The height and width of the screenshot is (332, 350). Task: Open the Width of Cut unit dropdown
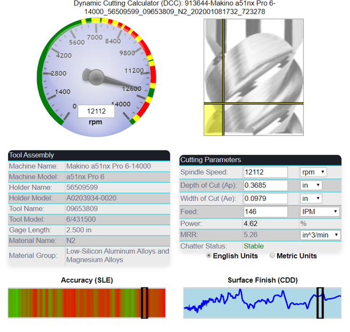tap(311, 198)
